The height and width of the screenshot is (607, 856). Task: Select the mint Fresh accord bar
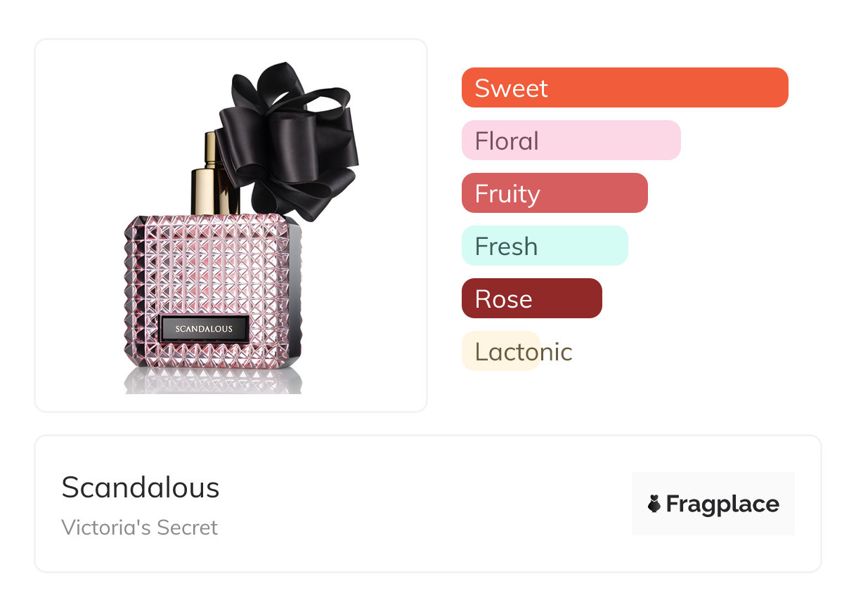(544, 246)
